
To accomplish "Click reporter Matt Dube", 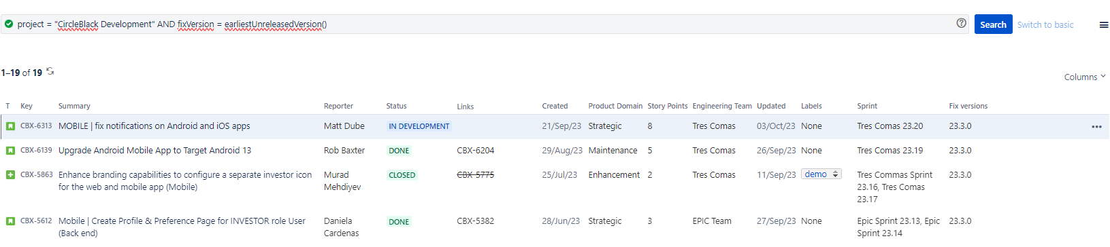I will tap(344, 126).
